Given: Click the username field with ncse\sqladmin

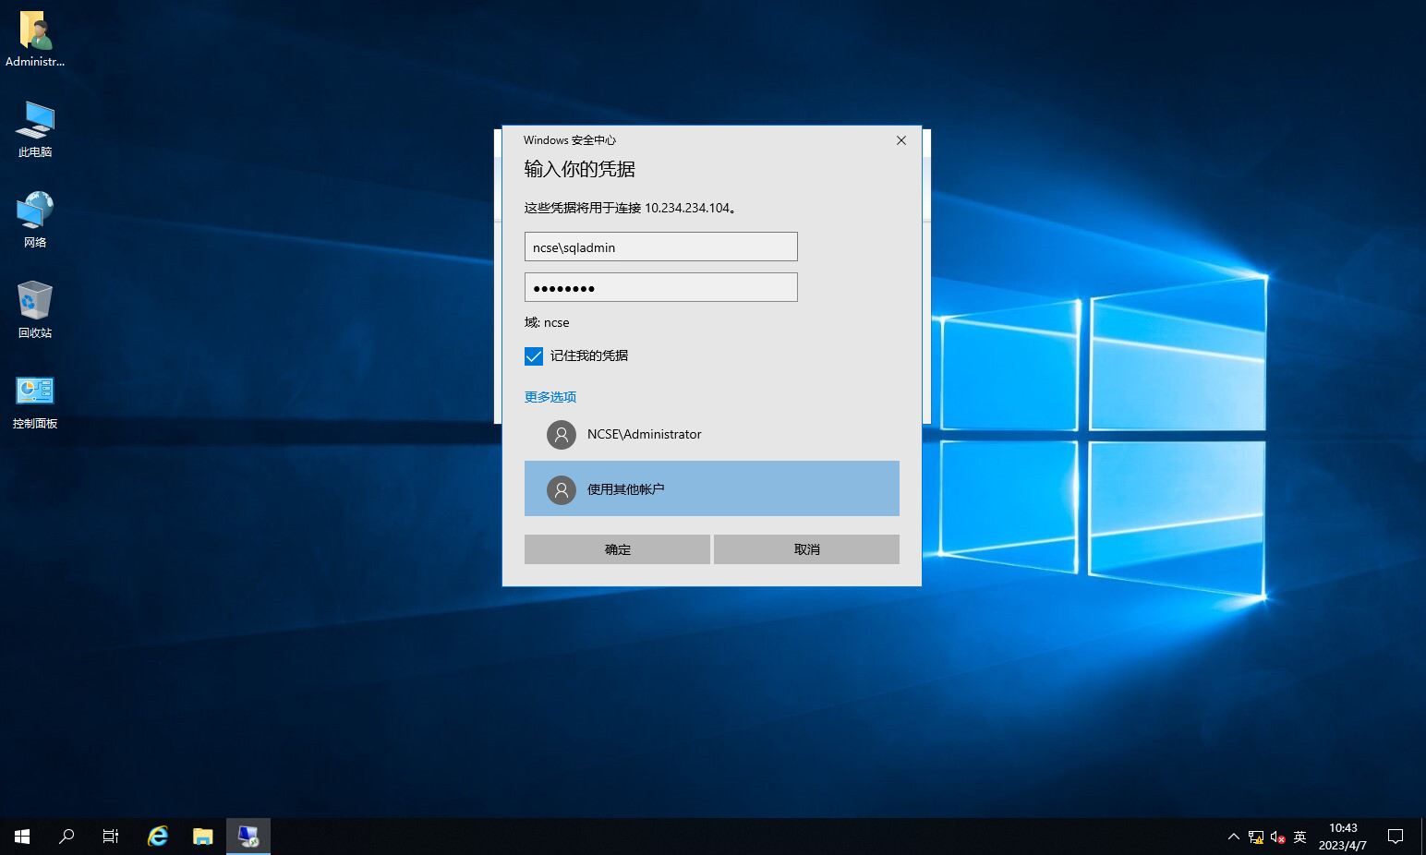Looking at the screenshot, I should 660,247.
